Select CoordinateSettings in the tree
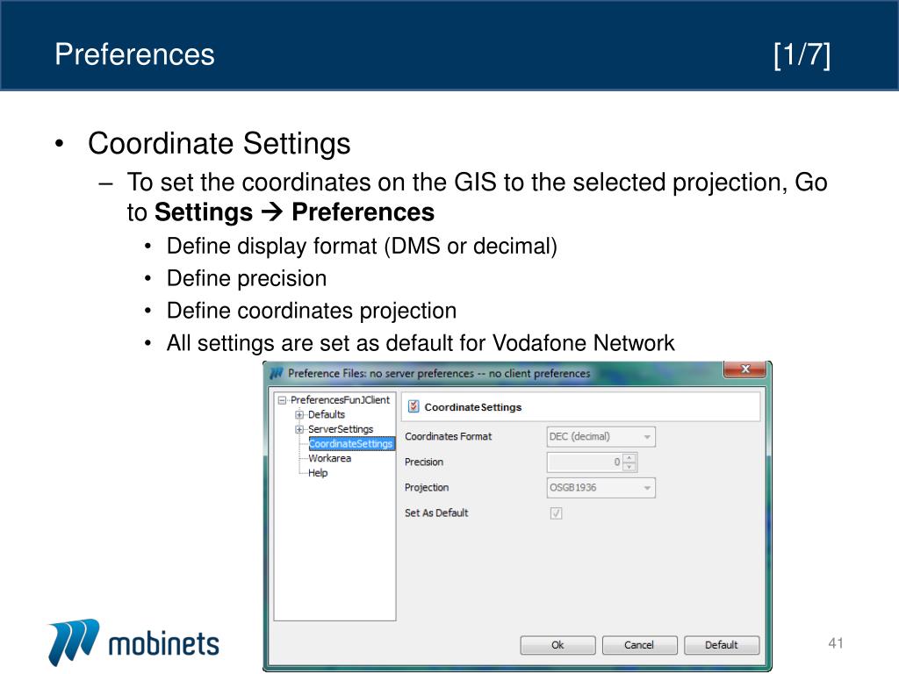Image resolution: width=899 pixels, height=674 pixels. tap(351, 443)
